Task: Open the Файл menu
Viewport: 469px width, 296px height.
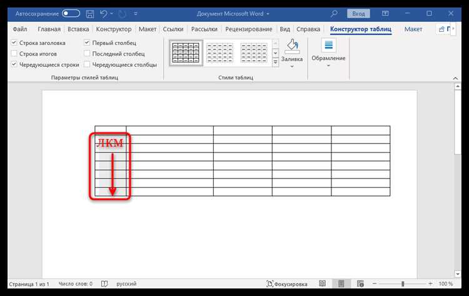Action: [x=20, y=29]
